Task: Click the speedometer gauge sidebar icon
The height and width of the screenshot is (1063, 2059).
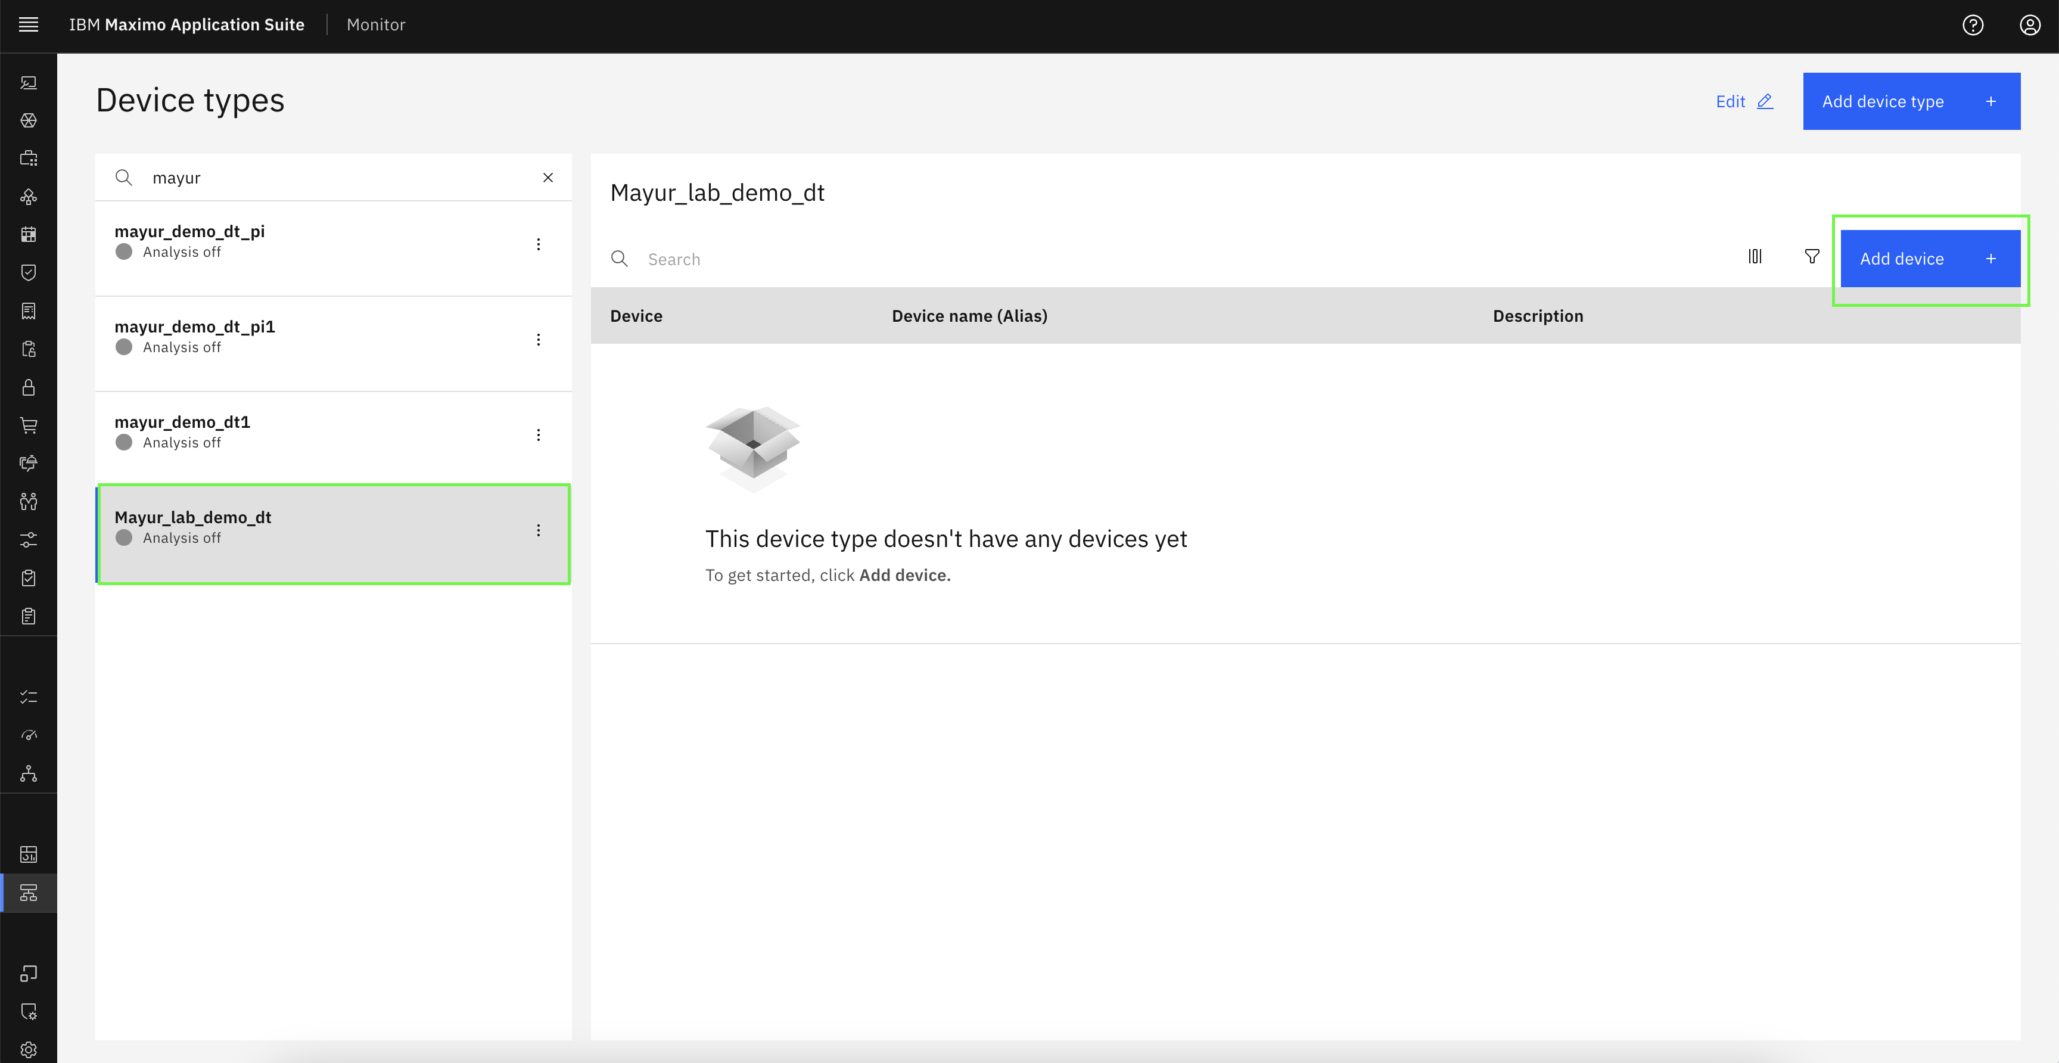Action: click(x=29, y=735)
